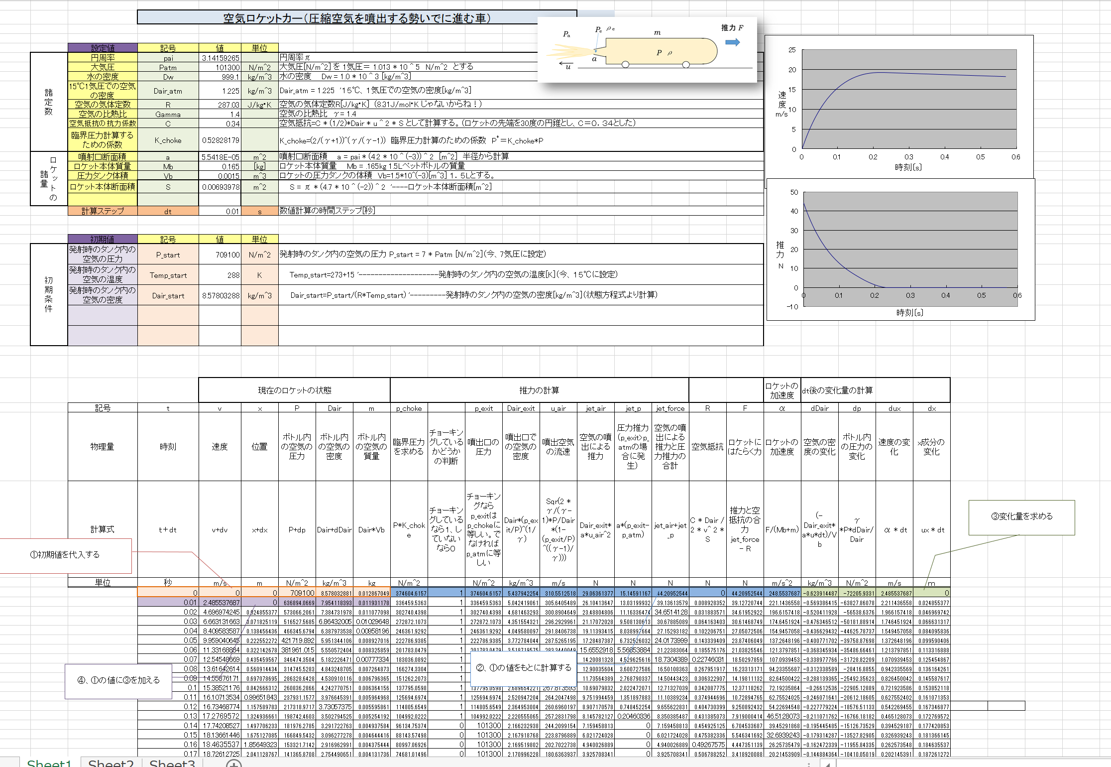Select the 物理量 row label
The width and height of the screenshot is (1111, 767).
click(103, 447)
